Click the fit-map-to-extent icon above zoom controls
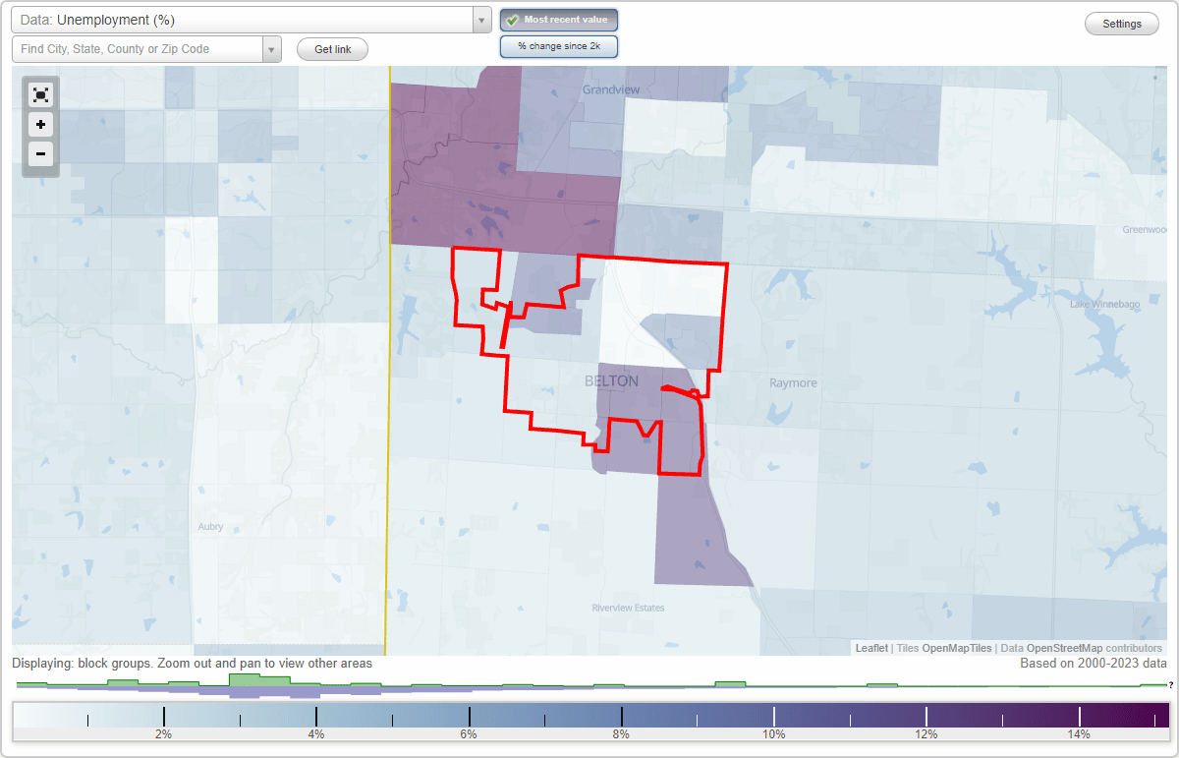This screenshot has height=758, width=1179. 40,94
